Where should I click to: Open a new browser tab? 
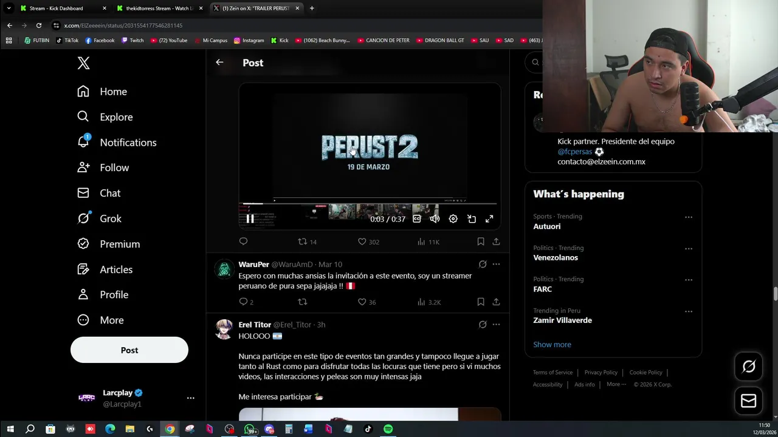click(x=312, y=8)
